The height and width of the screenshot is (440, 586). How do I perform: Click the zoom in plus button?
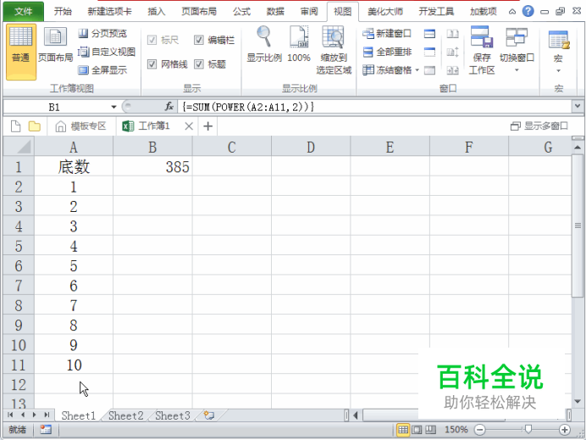click(565, 430)
